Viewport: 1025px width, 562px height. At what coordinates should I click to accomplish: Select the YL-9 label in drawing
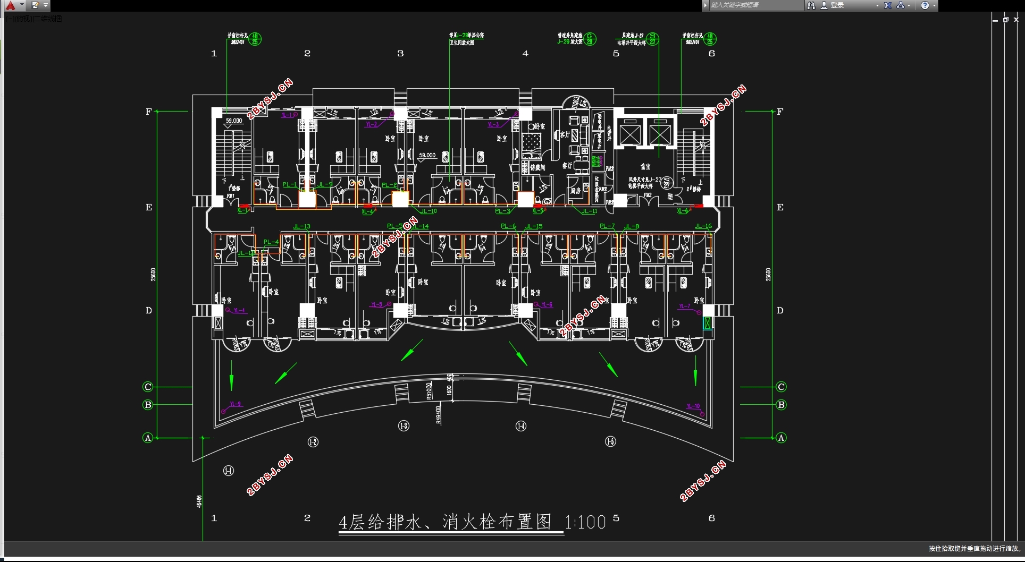coord(236,404)
